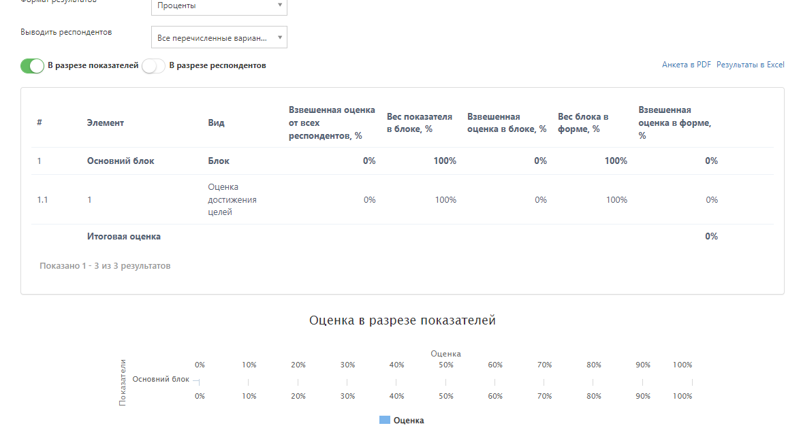The width and height of the screenshot is (801, 447).
Task: Select the "Итоговая оценка" summary row
Action: [124, 237]
